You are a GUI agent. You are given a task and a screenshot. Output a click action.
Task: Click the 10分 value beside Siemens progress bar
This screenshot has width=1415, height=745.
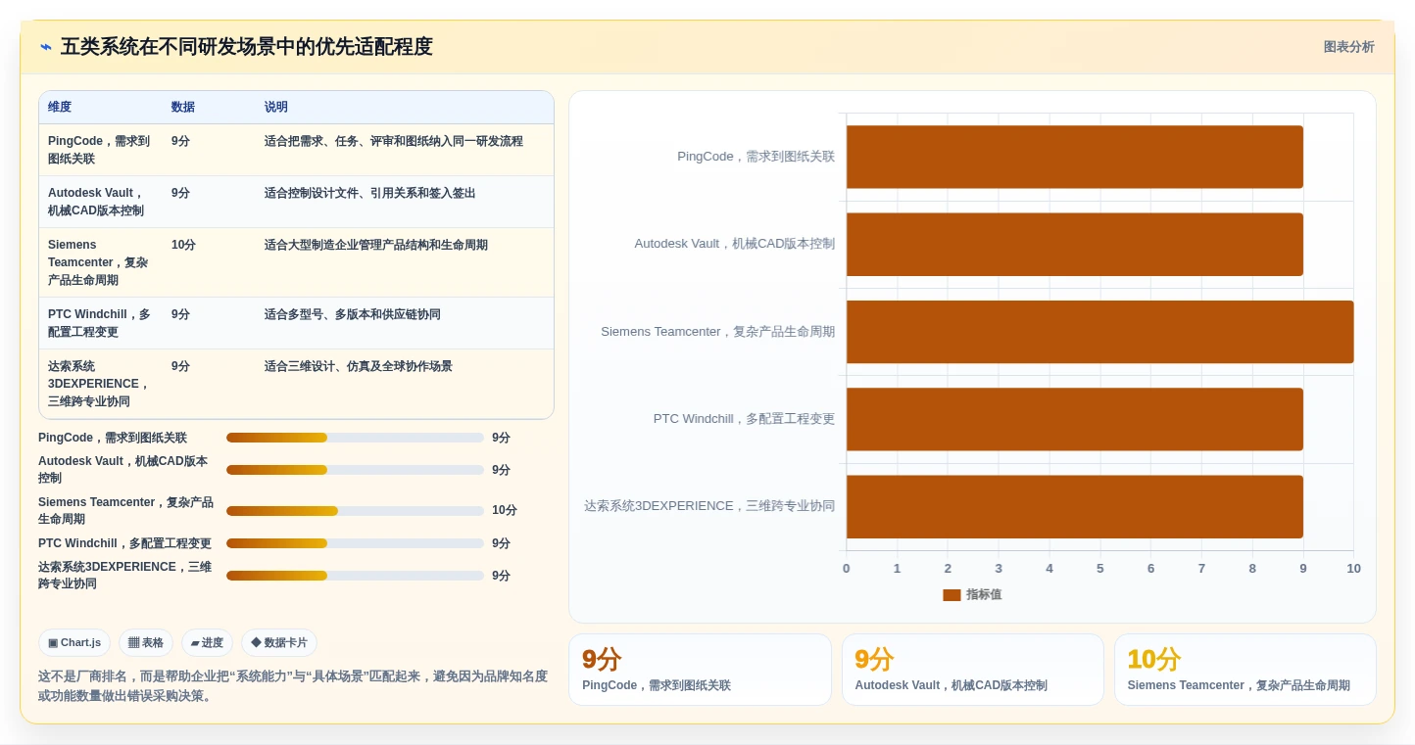[505, 510]
